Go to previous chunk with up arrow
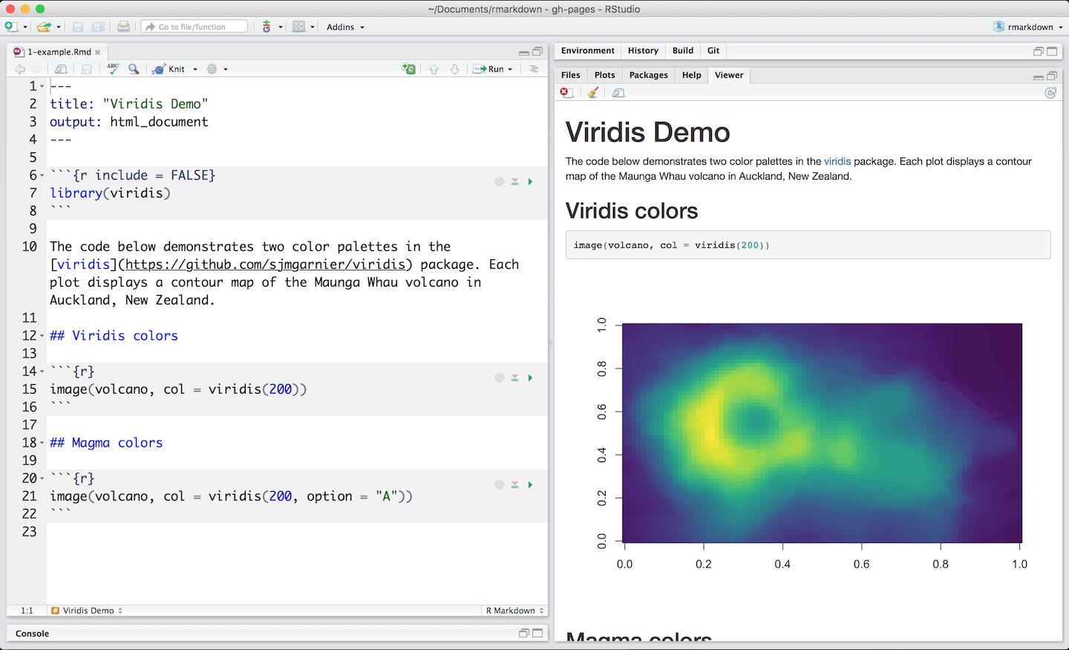1069x650 pixels. (434, 69)
